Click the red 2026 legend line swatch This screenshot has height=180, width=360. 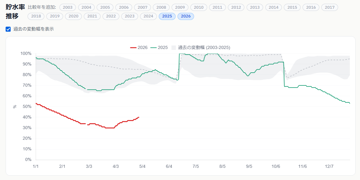pyautogui.click(x=133, y=48)
